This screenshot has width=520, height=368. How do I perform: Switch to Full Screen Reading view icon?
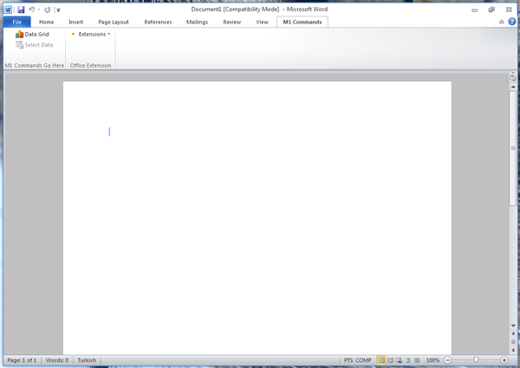[390, 360]
